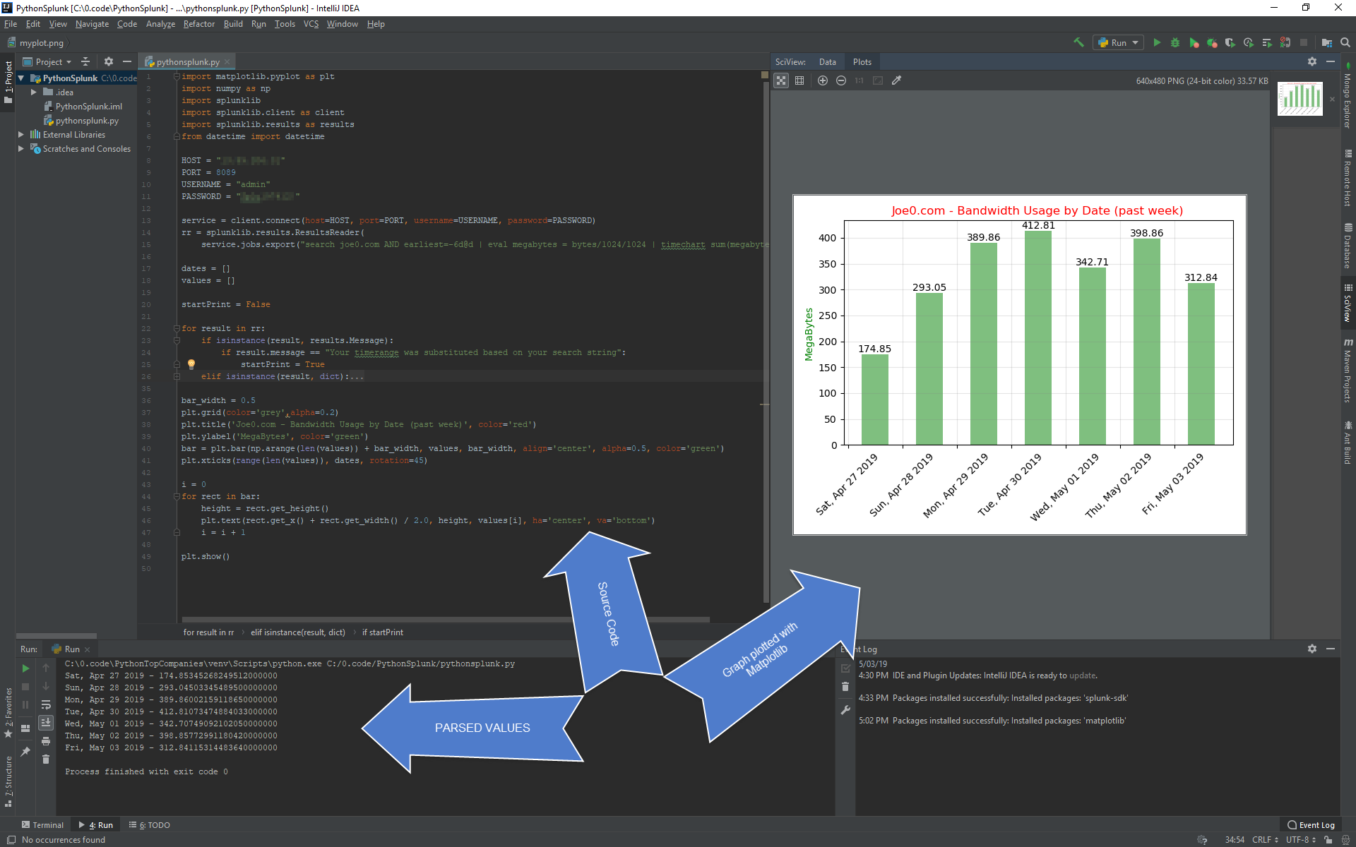Select the color picker eyedropper tool
The width and height of the screenshot is (1356, 847).
[x=896, y=80]
